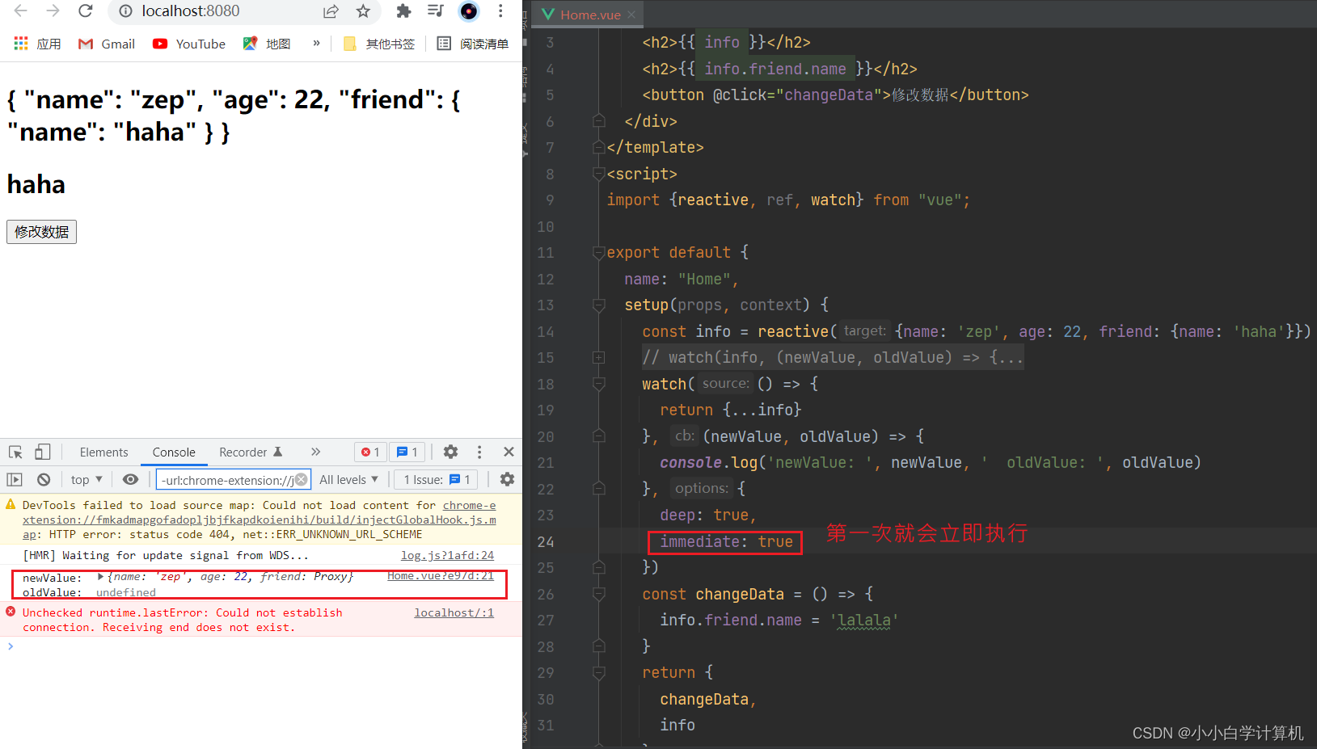Fold the setup function at line 13
The width and height of the screenshot is (1317, 749).
click(x=599, y=305)
